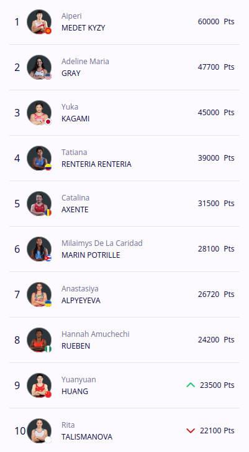Click the red down arrow beside 22100 Pts
Viewport: 249px width, 452px height.
(191, 431)
